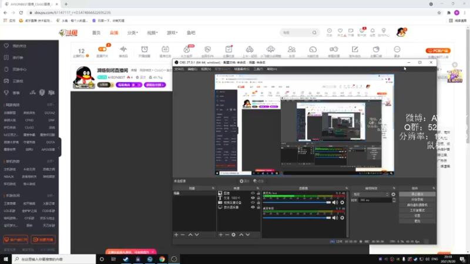The image size is (470, 264).
Task: Click the 设置 settings button in OBS controls
Action: tap(417, 215)
